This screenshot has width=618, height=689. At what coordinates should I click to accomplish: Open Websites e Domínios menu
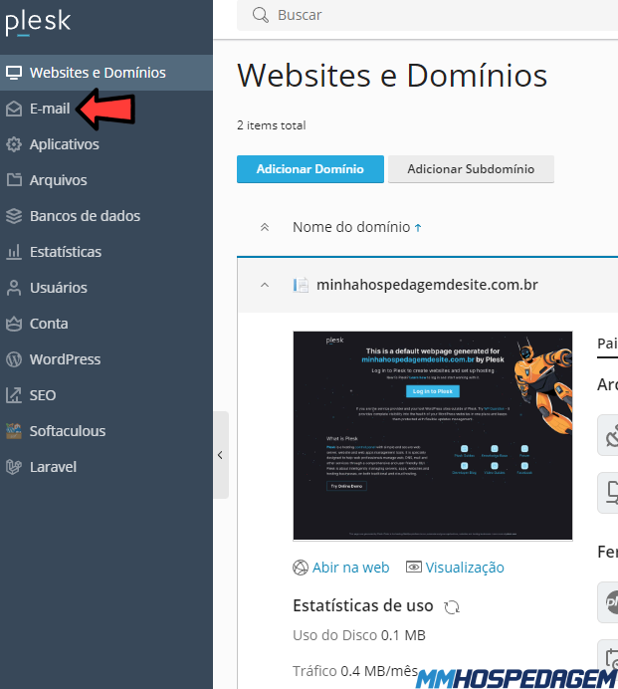tap(106, 73)
